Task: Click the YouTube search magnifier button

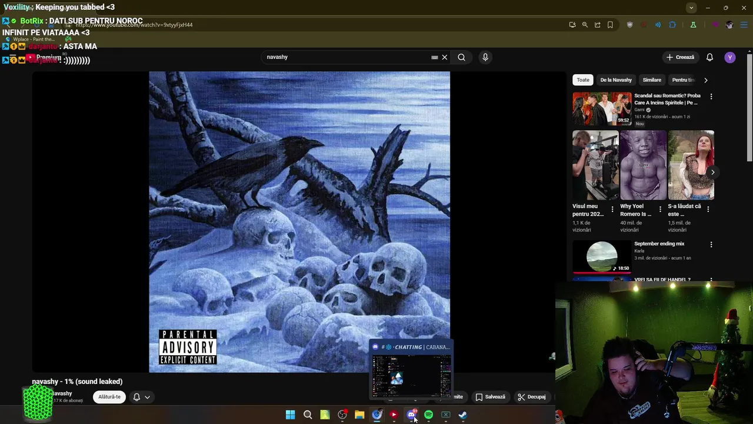Action: [x=461, y=57]
